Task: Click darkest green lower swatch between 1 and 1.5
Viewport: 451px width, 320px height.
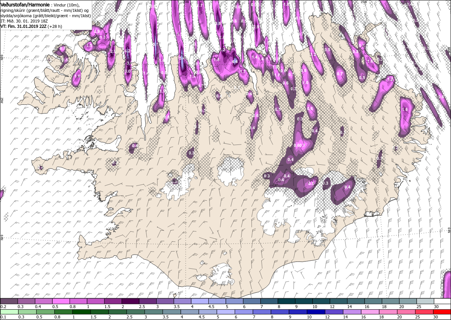Action: 81,312
